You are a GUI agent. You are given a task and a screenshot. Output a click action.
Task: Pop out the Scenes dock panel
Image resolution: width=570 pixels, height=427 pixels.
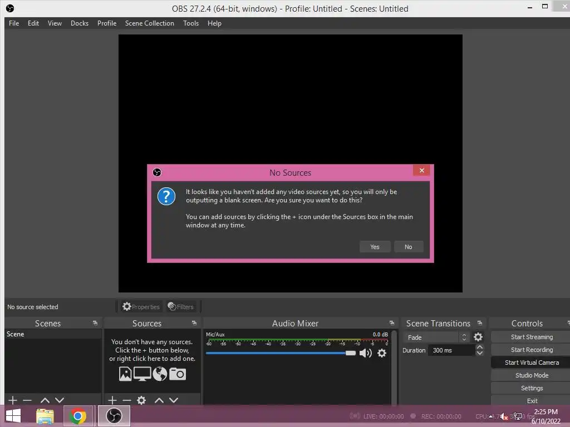(x=95, y=323)
